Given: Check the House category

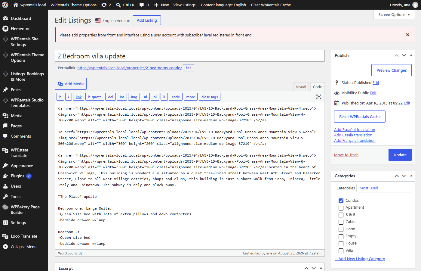Looking at the screenshot, I should 341,244.
